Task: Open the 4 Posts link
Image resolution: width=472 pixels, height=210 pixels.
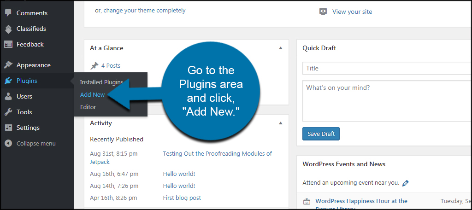Action: [x=111, y=65]
